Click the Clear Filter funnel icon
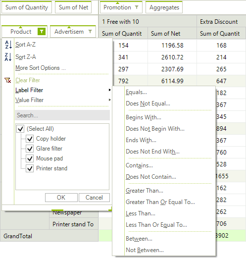 [x=8, y=80]
